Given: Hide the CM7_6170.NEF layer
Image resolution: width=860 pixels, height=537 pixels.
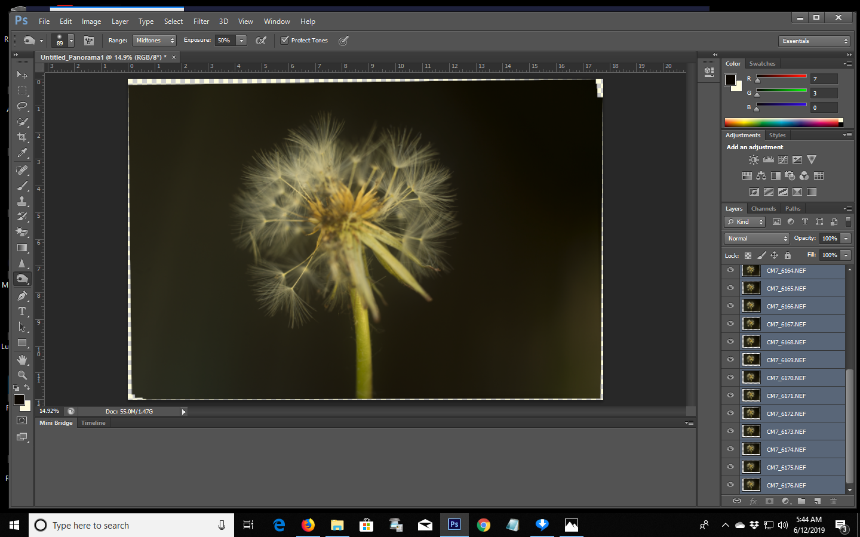Looking at the screenshot, I should 730,377.
